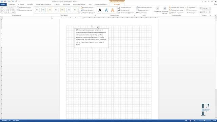Open Контур фигуры (shape outline) menu

click(x=87, y=10)
